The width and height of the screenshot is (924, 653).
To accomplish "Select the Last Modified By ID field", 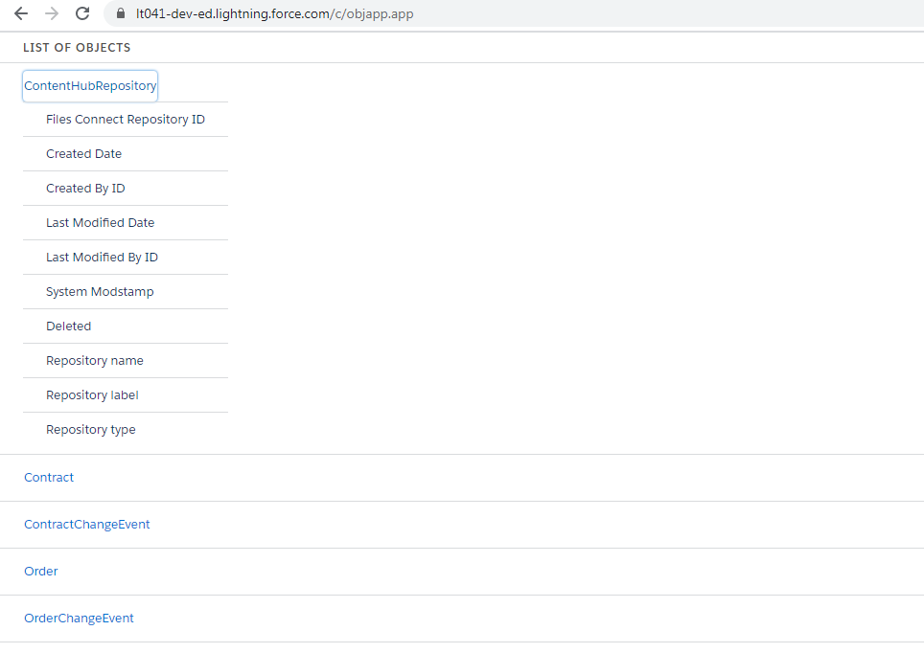I will [101, 257].
